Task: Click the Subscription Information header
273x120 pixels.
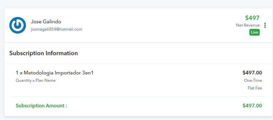Action: (44, 53)
